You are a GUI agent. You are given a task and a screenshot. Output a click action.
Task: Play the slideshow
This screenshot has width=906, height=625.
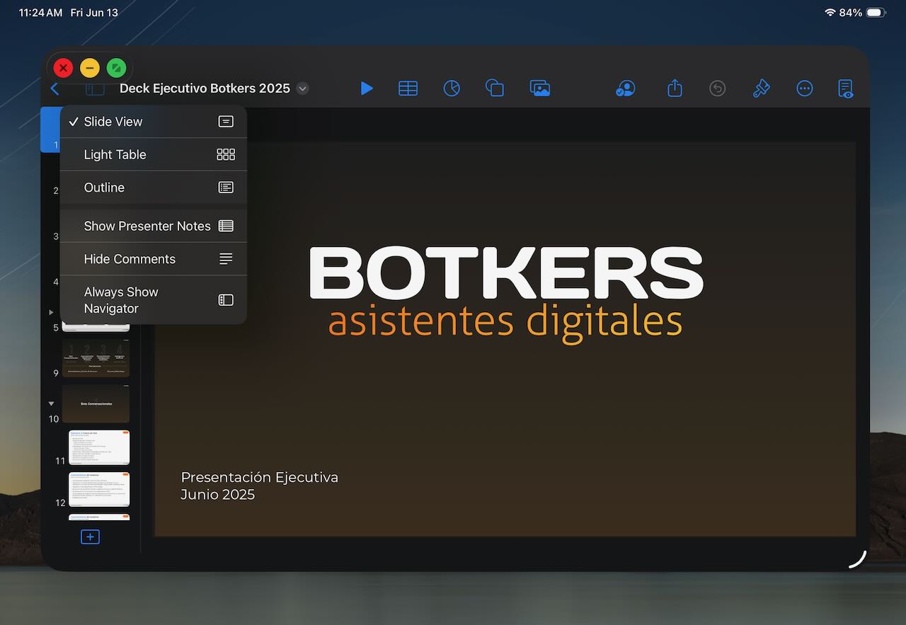[x=366, y=88]
